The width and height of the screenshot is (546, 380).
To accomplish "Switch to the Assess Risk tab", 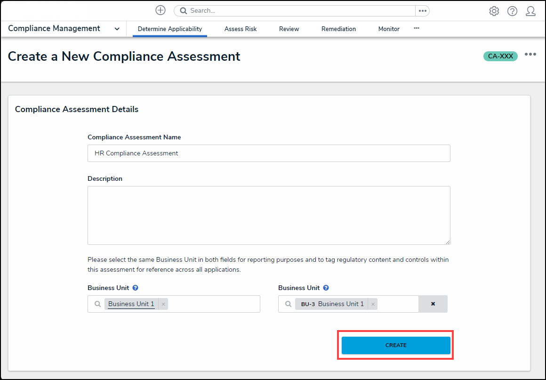I will 241,29.
